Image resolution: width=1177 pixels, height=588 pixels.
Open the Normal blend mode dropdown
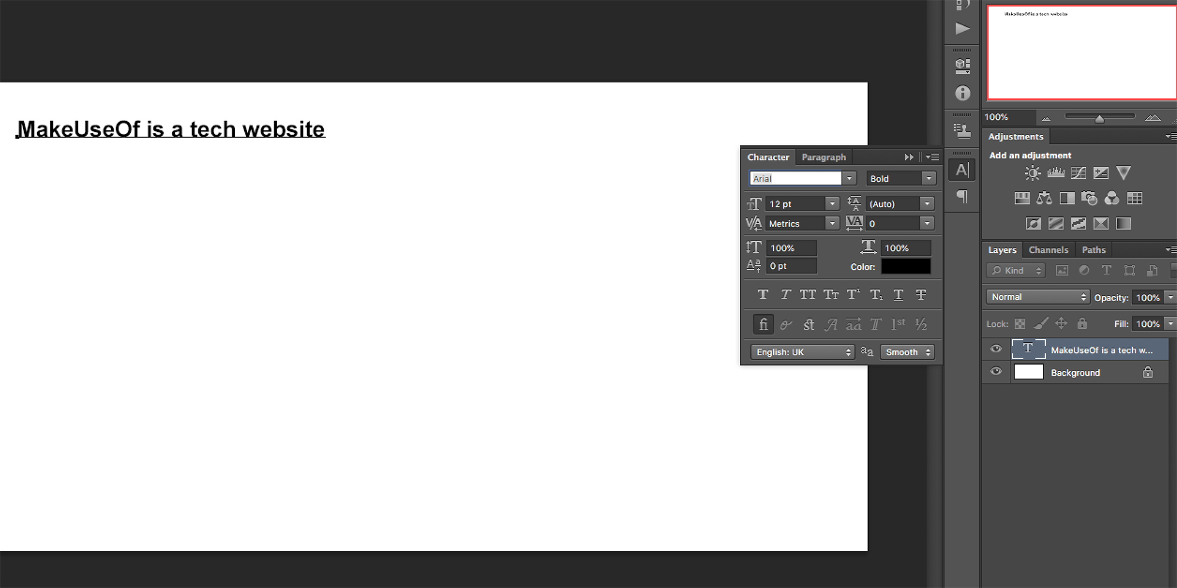click(x=1038, y=297)
